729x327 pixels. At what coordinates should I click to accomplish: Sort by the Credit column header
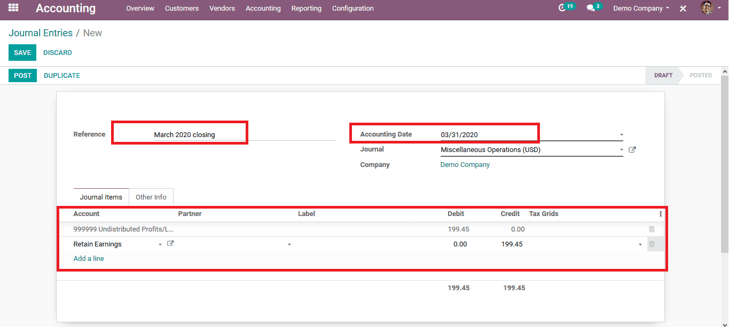[x=510, y=214]
